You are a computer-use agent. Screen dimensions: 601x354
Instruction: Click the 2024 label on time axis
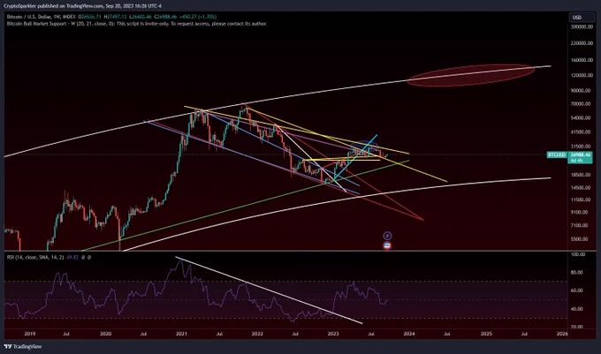(409, 334)
